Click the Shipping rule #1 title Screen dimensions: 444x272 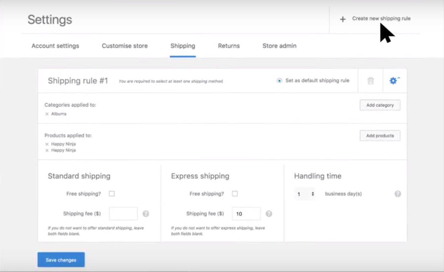pos(78,81)
